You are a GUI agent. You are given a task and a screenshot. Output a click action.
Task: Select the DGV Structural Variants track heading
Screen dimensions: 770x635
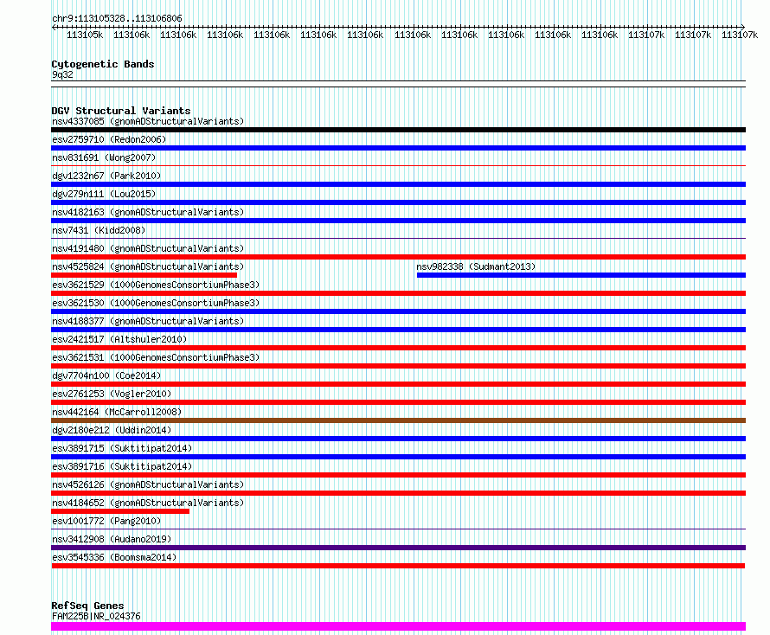(x=121, y=111)
